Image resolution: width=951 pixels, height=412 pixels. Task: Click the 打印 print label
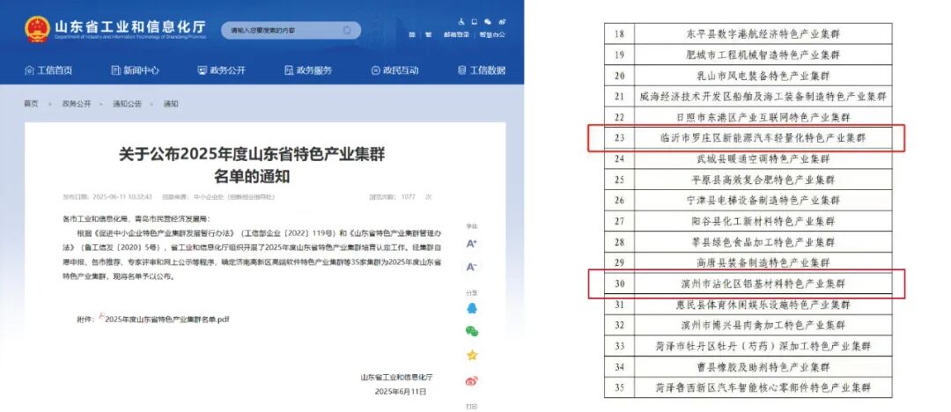point(471,406)
